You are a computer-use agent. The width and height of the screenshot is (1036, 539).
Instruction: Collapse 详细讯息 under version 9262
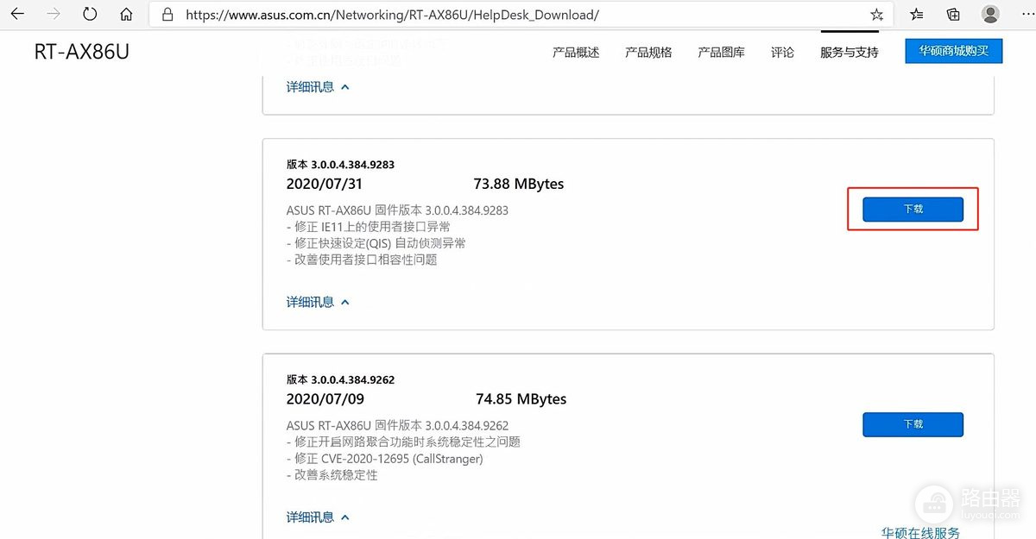(x=318, y=517)
